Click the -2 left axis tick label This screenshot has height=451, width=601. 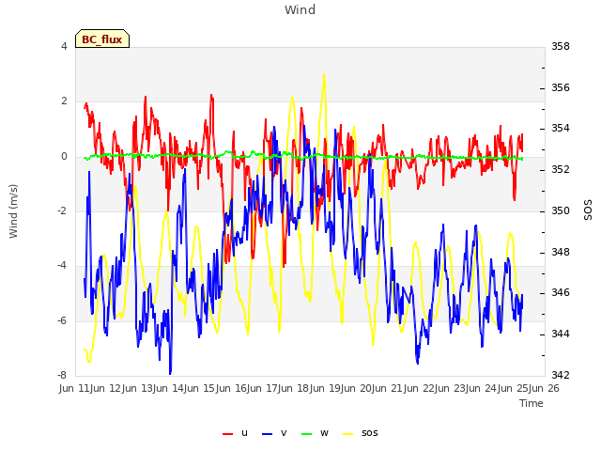click(x=62, y=210)
